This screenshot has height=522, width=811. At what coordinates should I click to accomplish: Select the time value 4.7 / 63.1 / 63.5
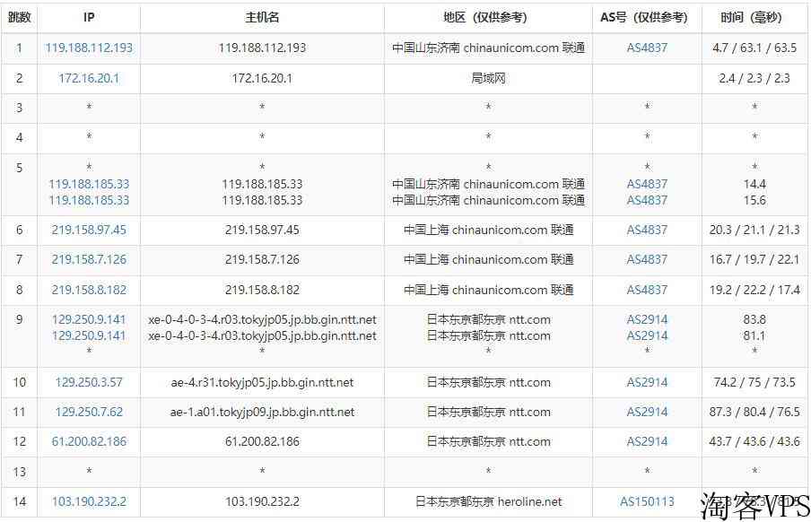click(754, 48)
